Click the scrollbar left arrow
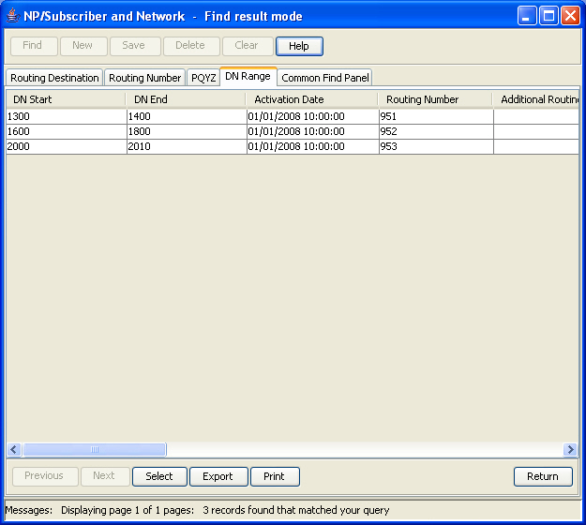 pyautogui.click(x=14, y=449)
